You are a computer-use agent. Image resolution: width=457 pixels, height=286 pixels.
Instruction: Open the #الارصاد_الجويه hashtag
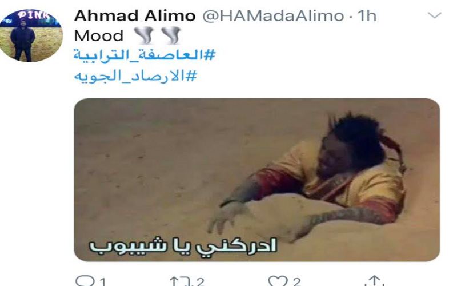pyautogui.click(x=135, y=76)
